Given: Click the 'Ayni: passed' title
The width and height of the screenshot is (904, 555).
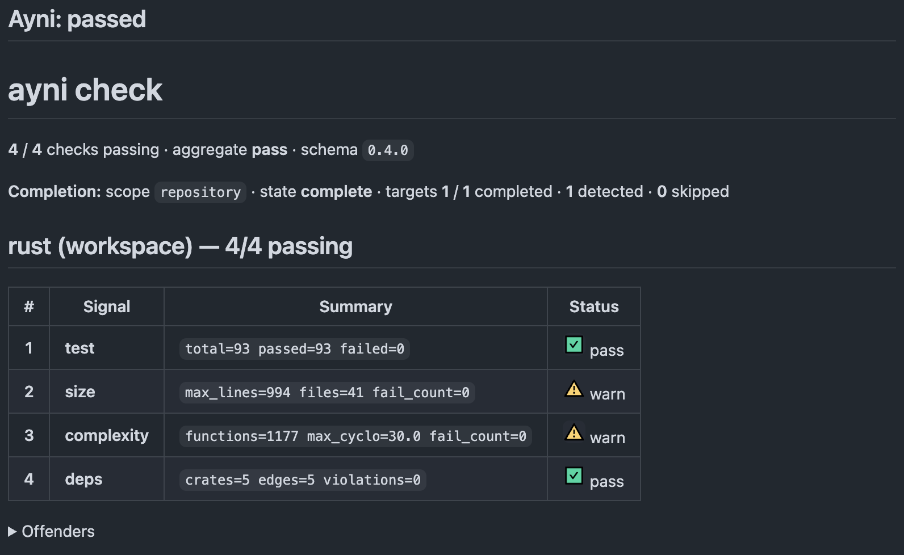Looking at the screenshot, I should [77, 19].
